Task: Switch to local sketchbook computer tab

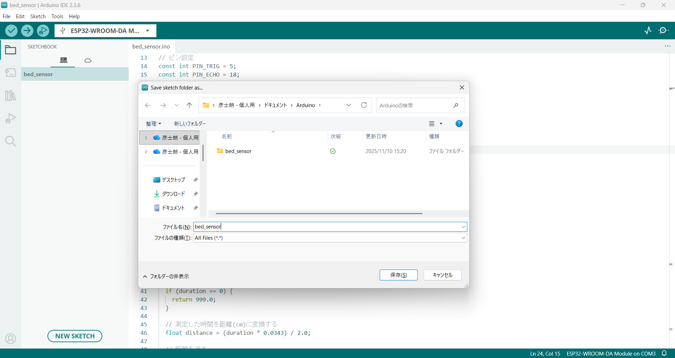Action: tap(63, 60)
